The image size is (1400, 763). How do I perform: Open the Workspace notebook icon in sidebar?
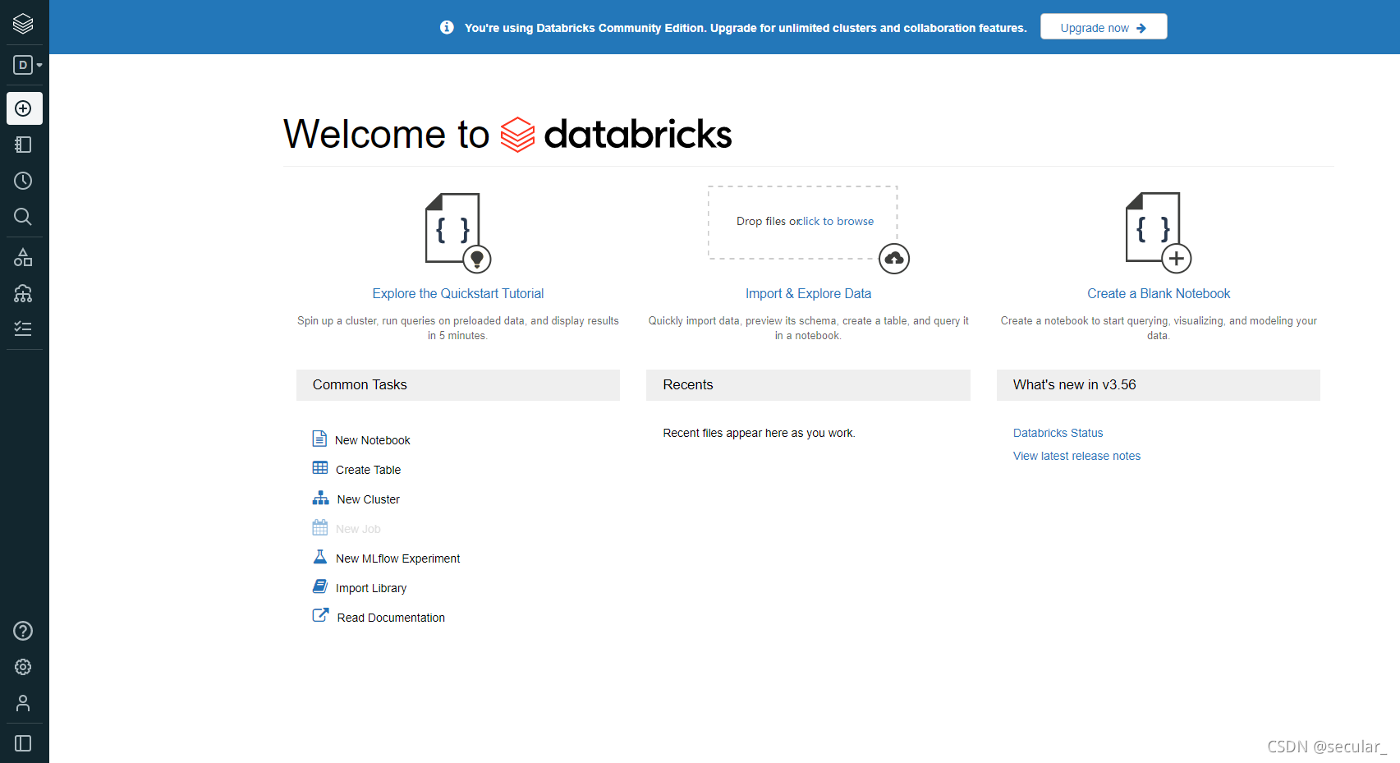click(x=23, y=145)
